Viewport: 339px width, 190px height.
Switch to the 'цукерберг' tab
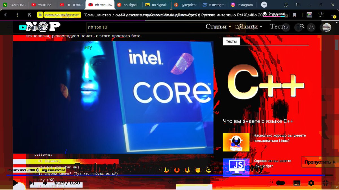pyautogui.click(x=185, y=5)
